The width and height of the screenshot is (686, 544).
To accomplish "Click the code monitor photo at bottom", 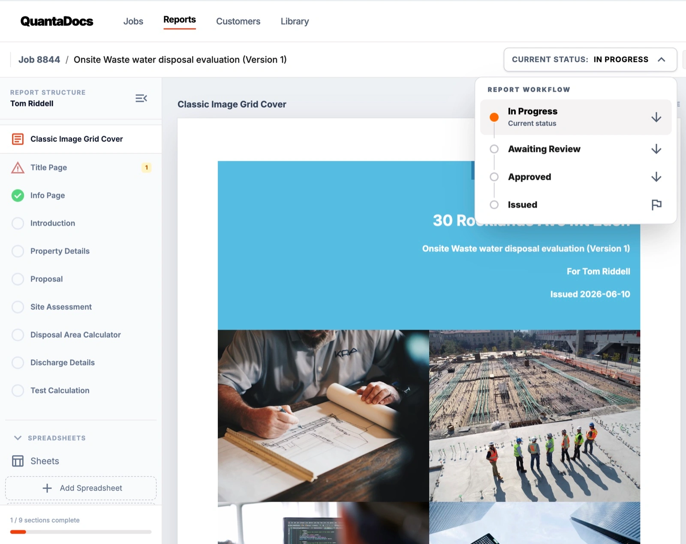I will coord(323,523).
